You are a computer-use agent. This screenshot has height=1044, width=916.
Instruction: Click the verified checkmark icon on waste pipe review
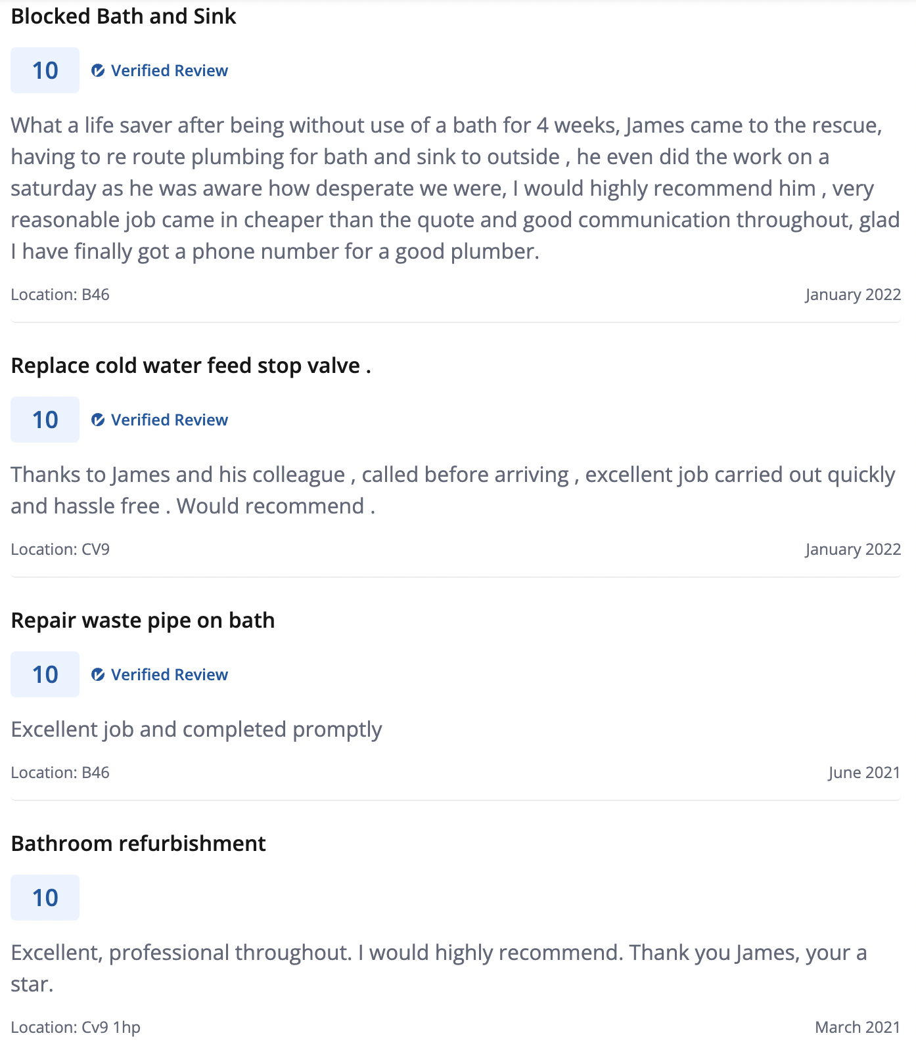coord(98,674)
